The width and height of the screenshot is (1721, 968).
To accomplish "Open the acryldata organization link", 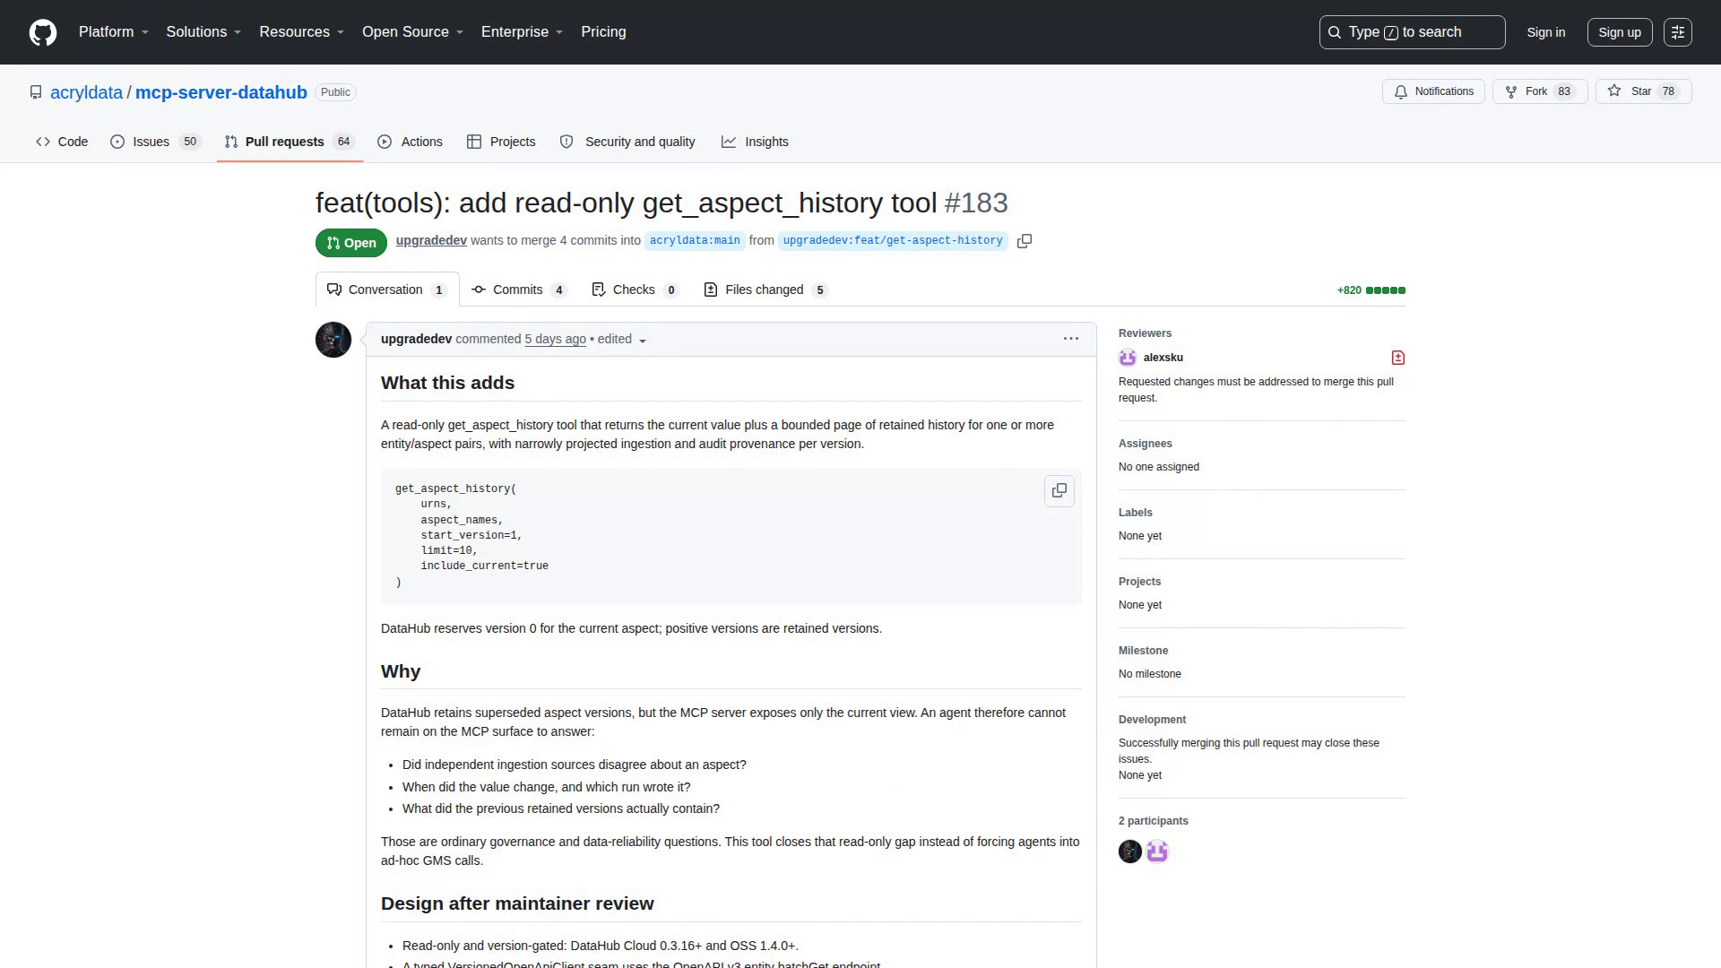I will (86, 92).
